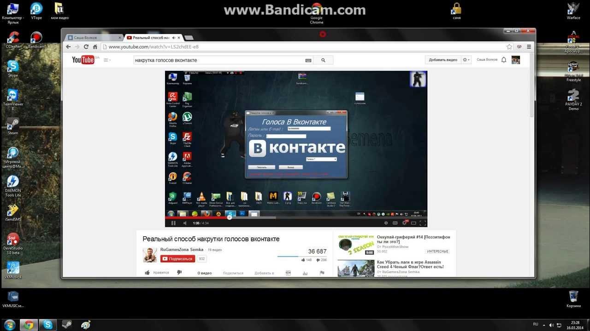This screenshot has height=331, width=590.
Task: Open a new Chrome tab
Action: (x=189, y=38)
